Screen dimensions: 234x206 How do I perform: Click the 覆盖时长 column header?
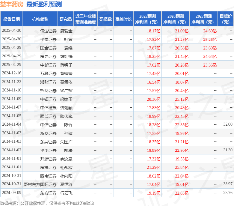click(123, 19)
